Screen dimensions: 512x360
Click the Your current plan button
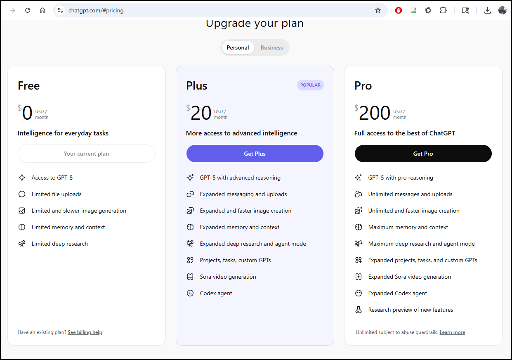pyautogui.click(x=87, y=154)
